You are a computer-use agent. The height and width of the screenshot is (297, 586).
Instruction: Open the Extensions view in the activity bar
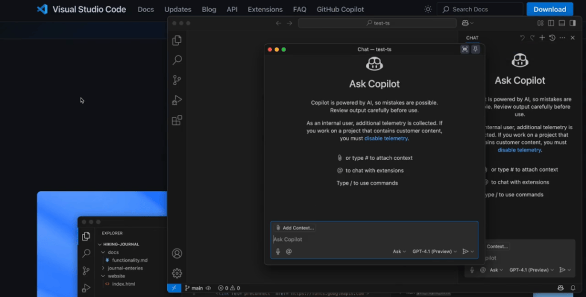177,120
